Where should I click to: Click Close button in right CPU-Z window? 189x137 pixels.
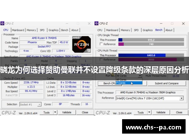click(x=179, y=112)
